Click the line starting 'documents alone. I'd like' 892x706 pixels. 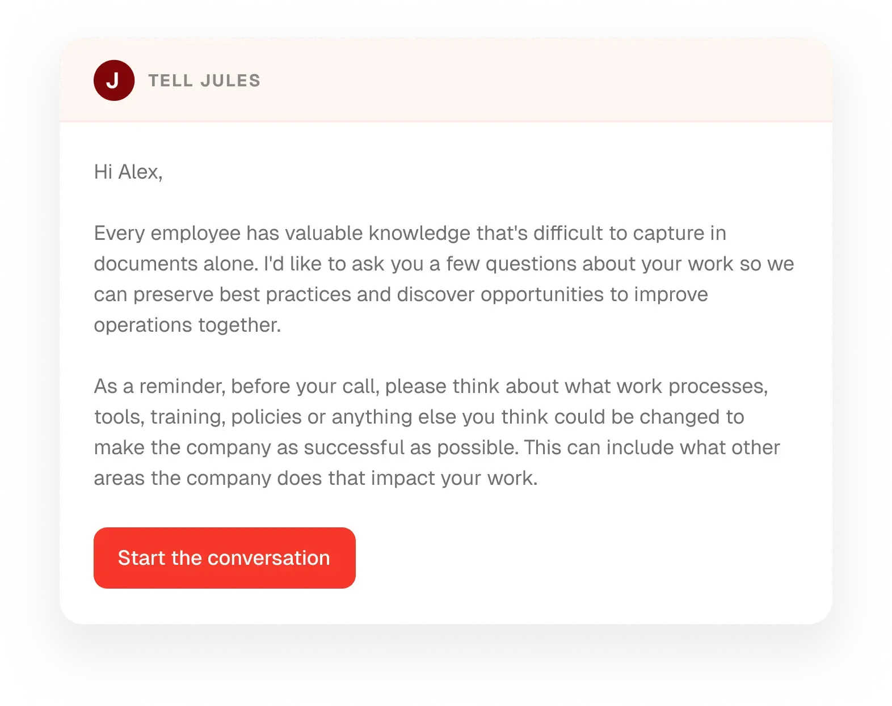[x=444, y=264]
